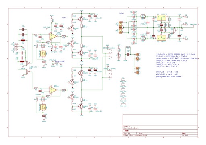The image size is (206, 145).
Task: Click the 2x50k LOG potentiometer symbol
Action: point(27,63)
